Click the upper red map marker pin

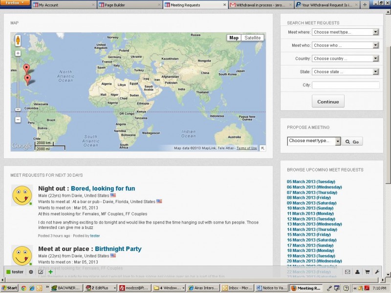click(26, 68)
